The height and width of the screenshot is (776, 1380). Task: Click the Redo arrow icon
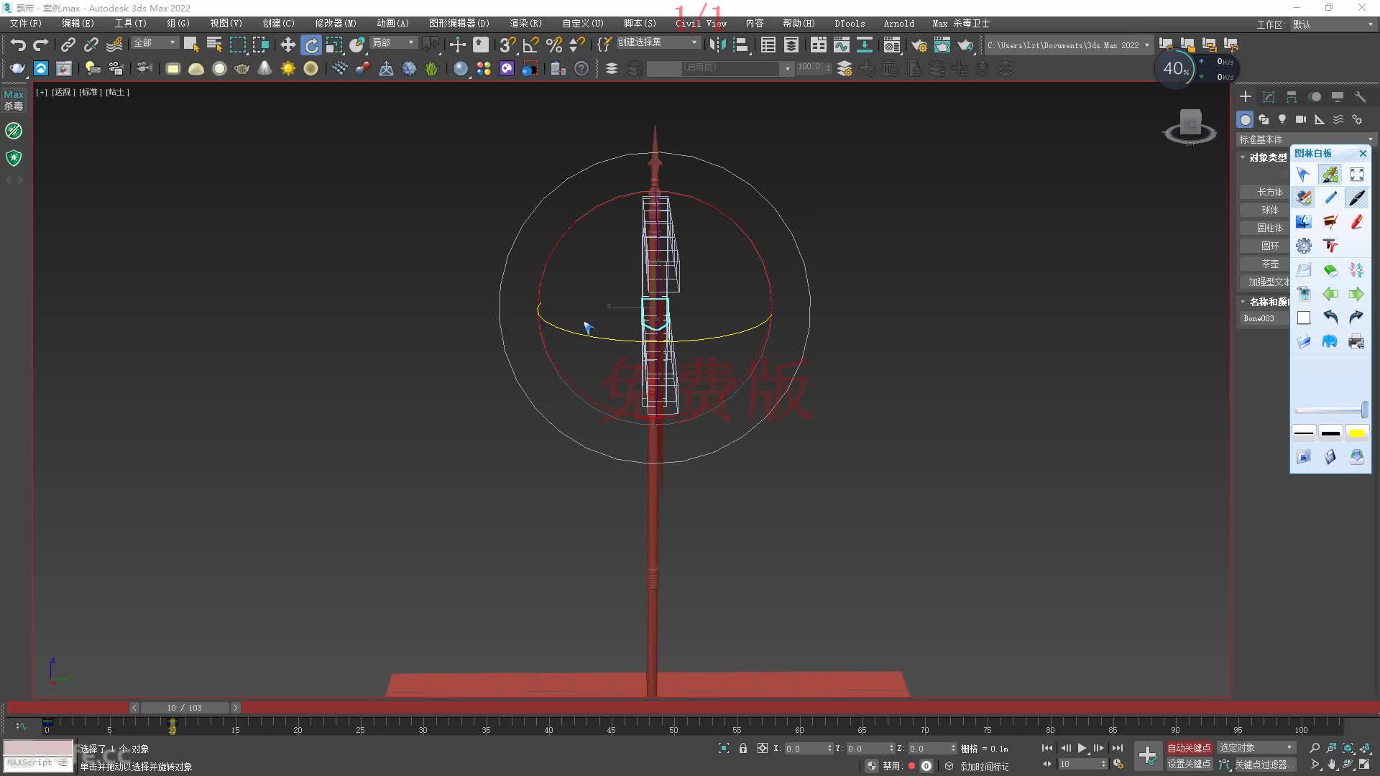[41, 45]
